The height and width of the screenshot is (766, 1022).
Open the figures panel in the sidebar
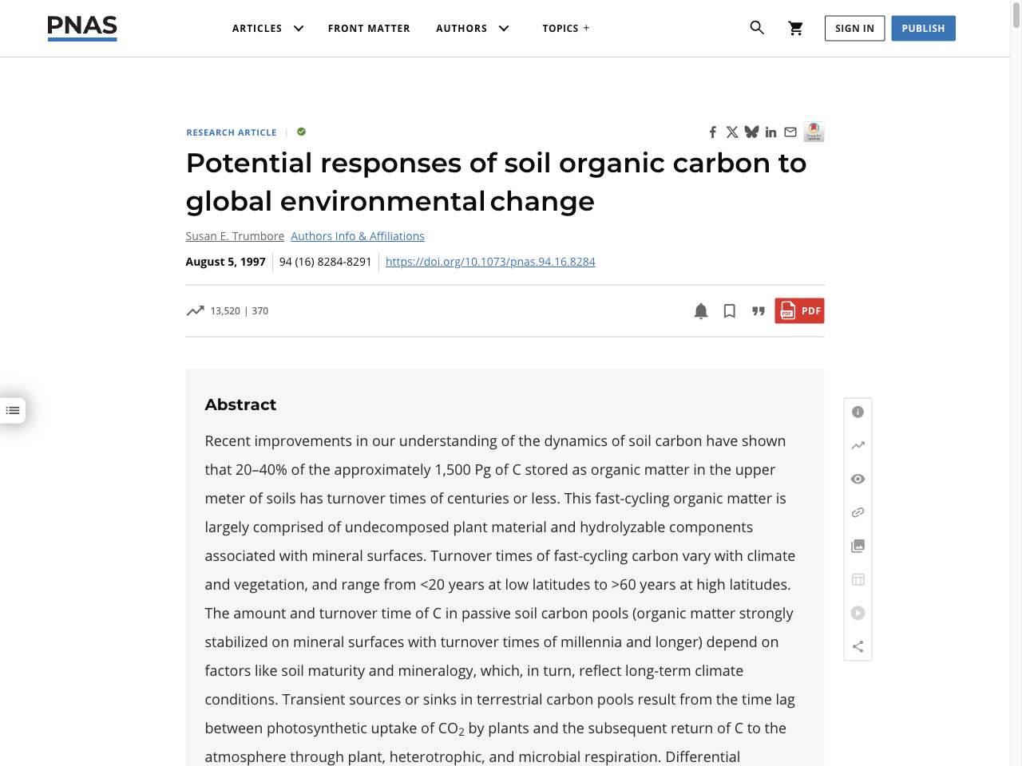point(858,545)
